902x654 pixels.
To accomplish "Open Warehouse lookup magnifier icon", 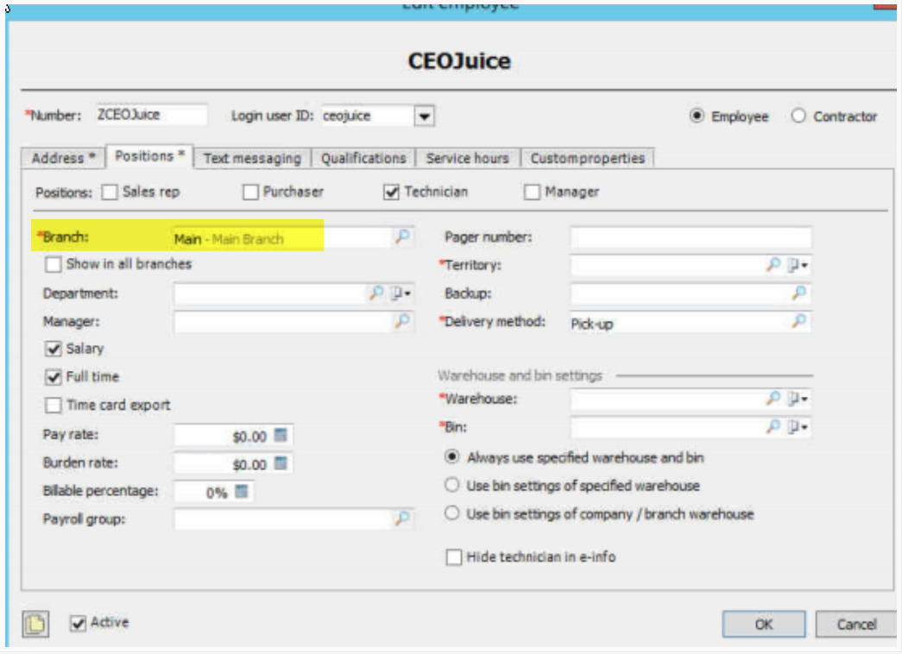I will [773, 398].
